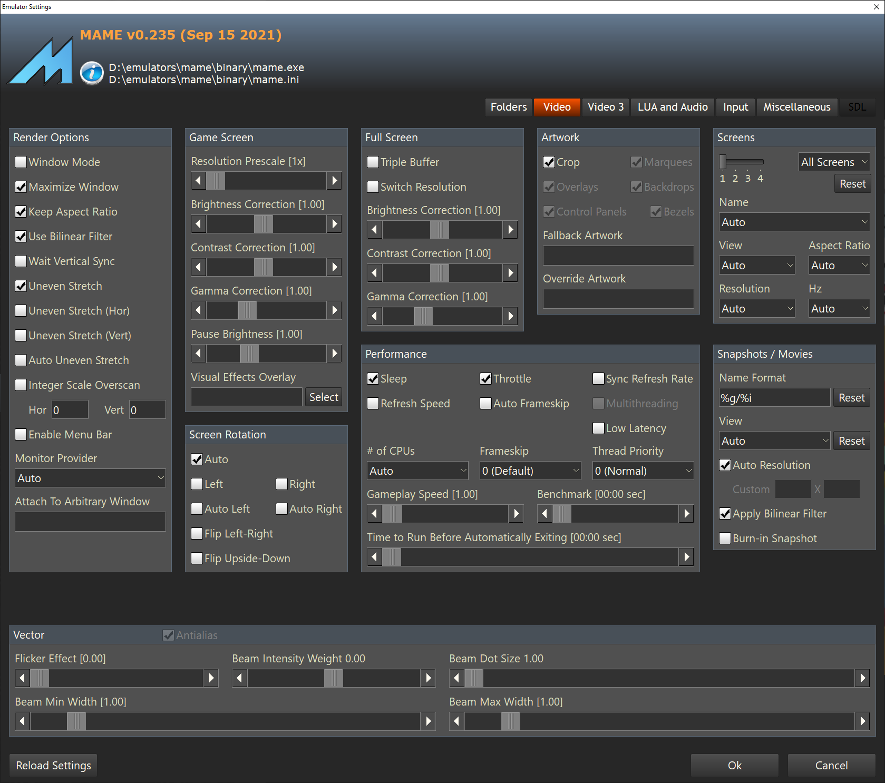The height and width of the screenshot is (783, 885).
Task: Click right arrow of Gameplay Speed slider
Action: (x=516, y=513)
